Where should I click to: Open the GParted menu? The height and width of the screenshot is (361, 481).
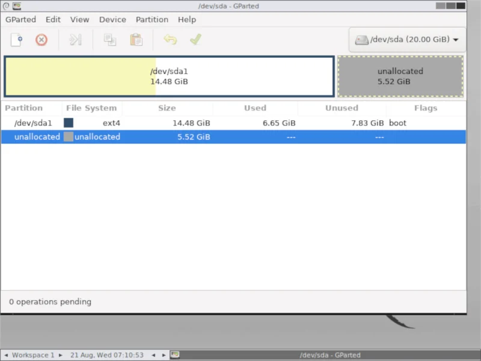click(x=20, y=20)
